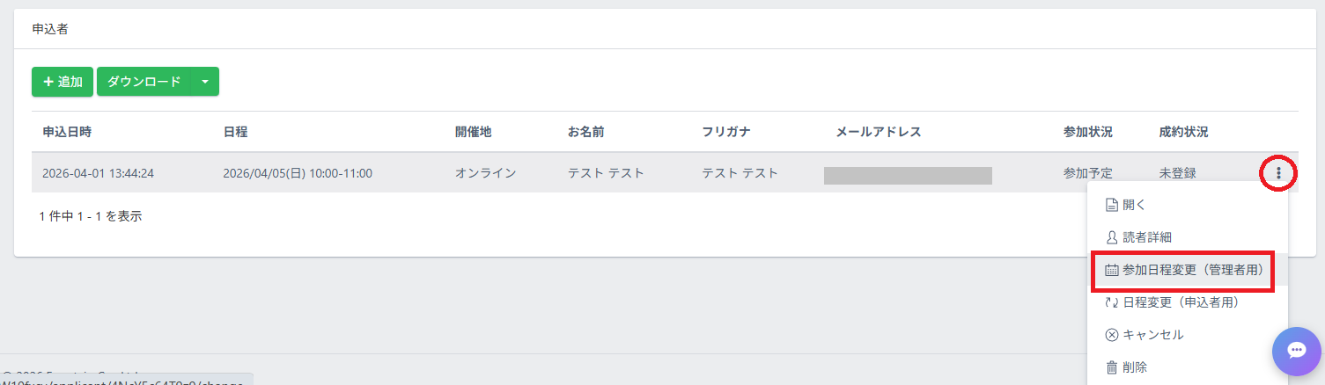Click the ダウンロード button
Screen dimensions: 1325x385
point(144,82)
